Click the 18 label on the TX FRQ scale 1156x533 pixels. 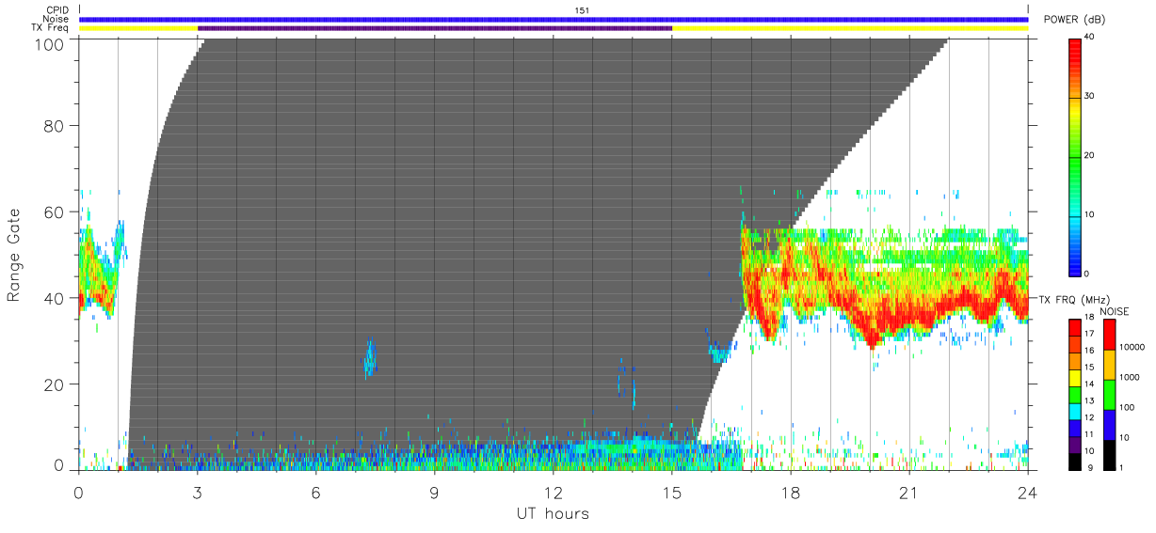point(1090,318)
